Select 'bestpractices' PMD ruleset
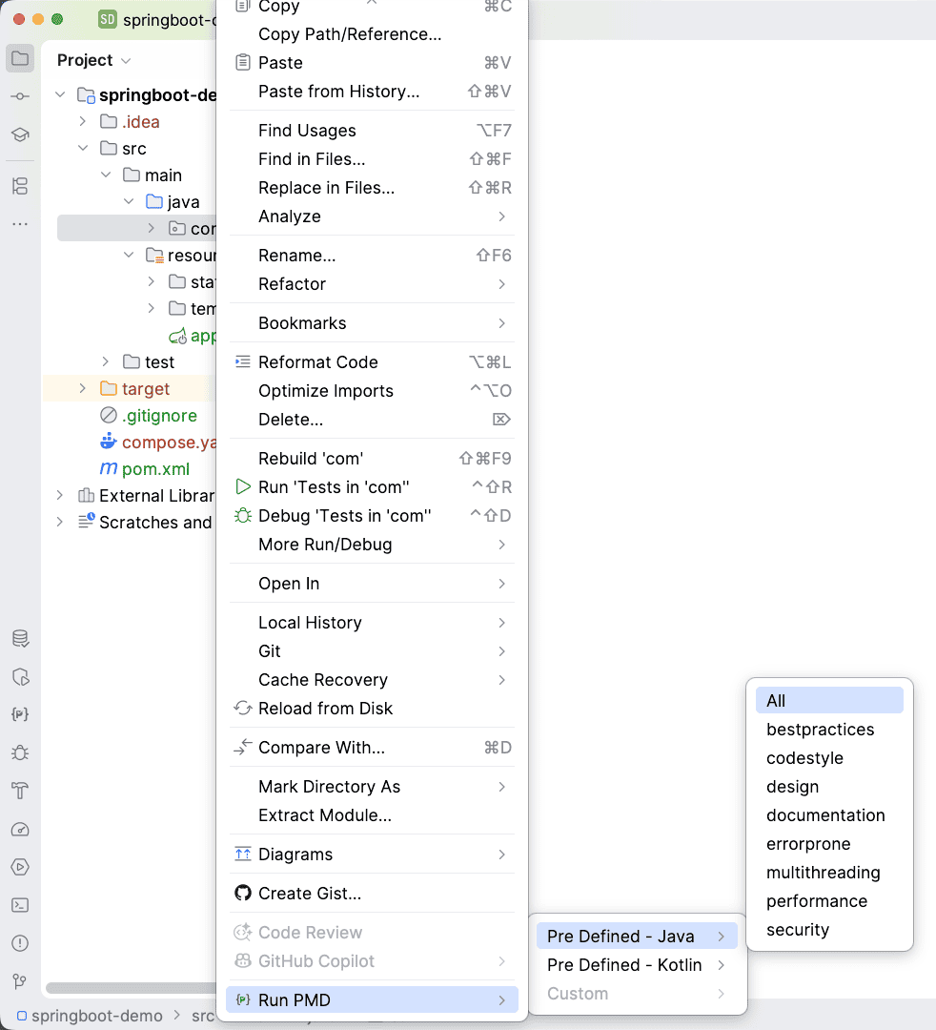The image size is (936, 1030). click(820, 730)
